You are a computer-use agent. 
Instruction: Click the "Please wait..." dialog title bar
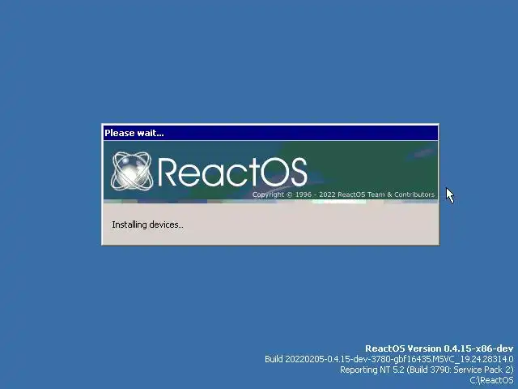270,133
